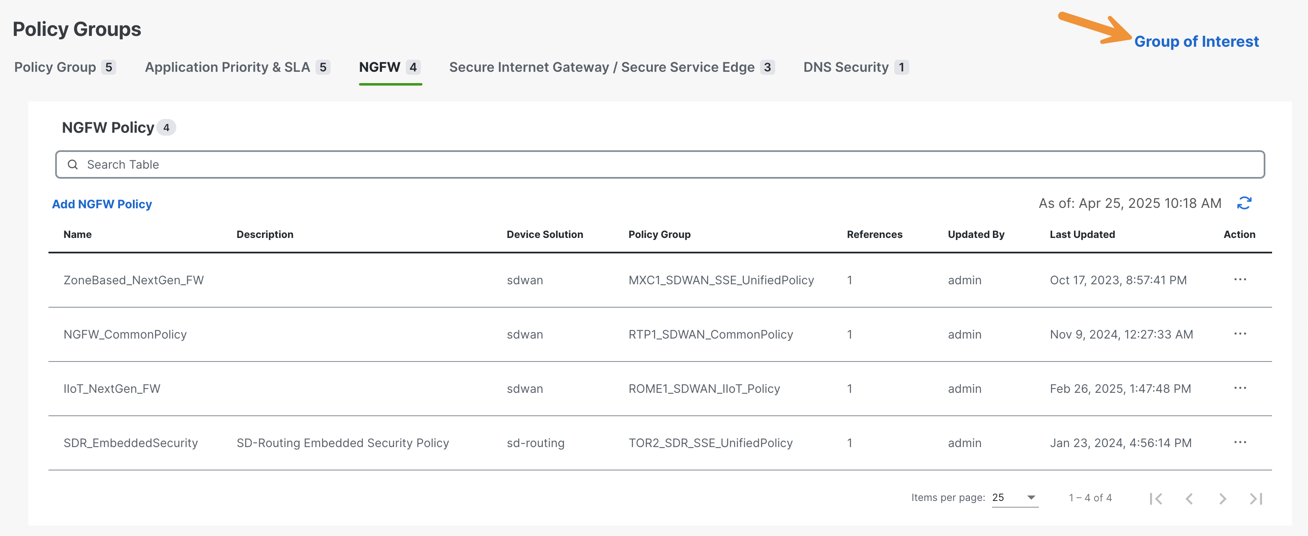Open Application Priority & SLA tab
This screenshot has width=1308, height=536.
coord(237,67)
